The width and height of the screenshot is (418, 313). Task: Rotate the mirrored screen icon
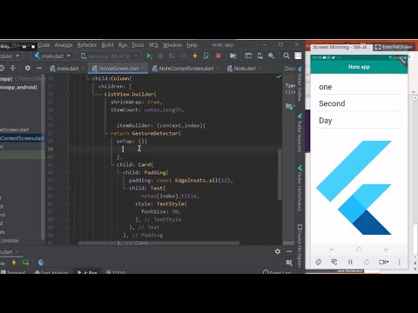point(319,262)
